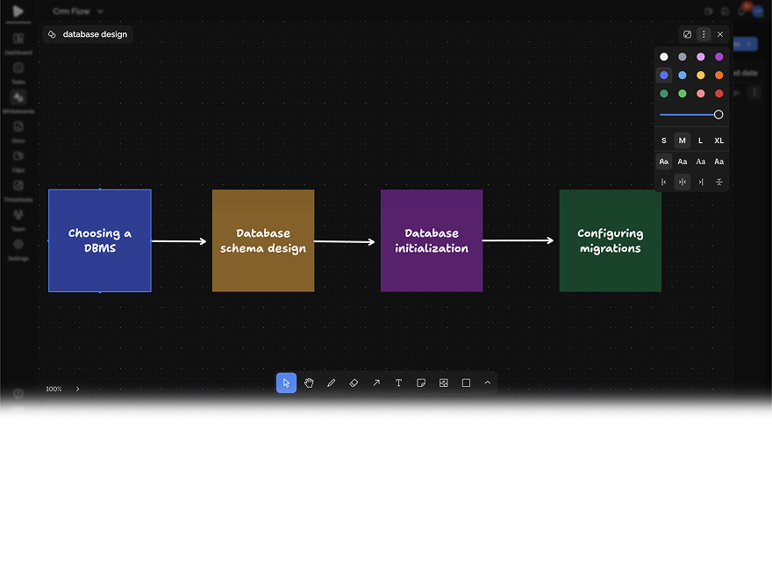Click the 'Configuring migrations' green box
Viewport: 772px width, 580px height.
(x=610, y=240)
